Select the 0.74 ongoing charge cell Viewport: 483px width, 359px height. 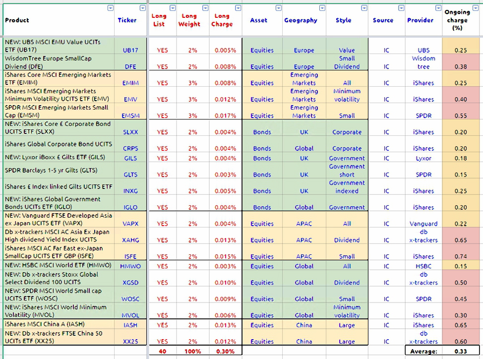461,252
